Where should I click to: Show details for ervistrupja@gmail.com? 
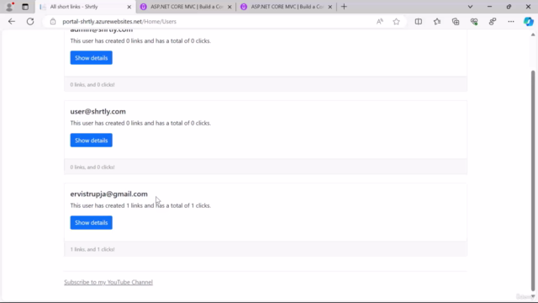[92, 222]
